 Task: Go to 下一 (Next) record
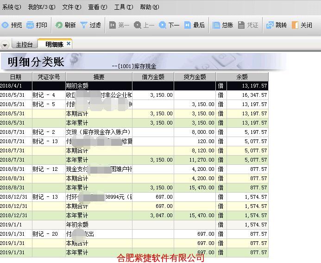[169, 25]
